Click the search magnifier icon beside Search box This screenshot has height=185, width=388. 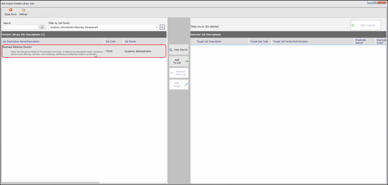[x=42, y=27]
